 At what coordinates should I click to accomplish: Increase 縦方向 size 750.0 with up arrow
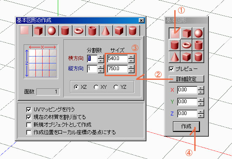131,67
